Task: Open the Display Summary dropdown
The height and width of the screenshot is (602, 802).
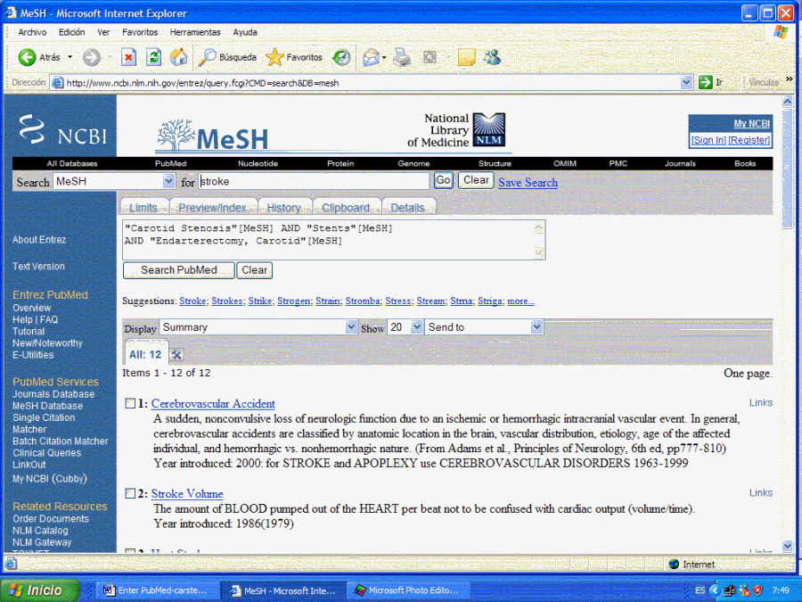Action: [x=350, y=327]
